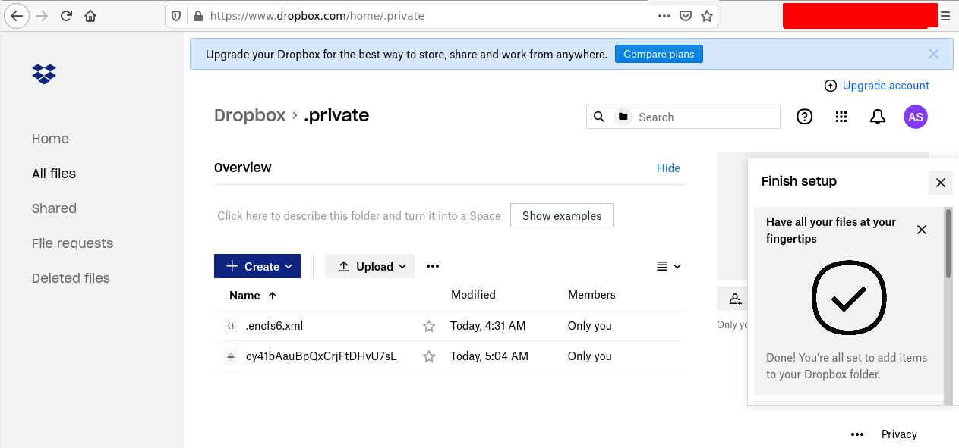Open the Dropbox logo in the sidebar
The width and height of the screenshot is (959, 448).
pos(44,74)
